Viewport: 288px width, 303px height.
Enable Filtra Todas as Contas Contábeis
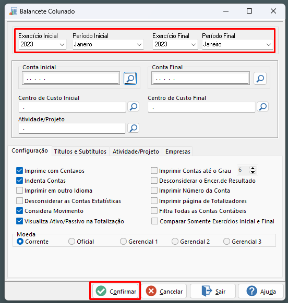pos(154,211)
